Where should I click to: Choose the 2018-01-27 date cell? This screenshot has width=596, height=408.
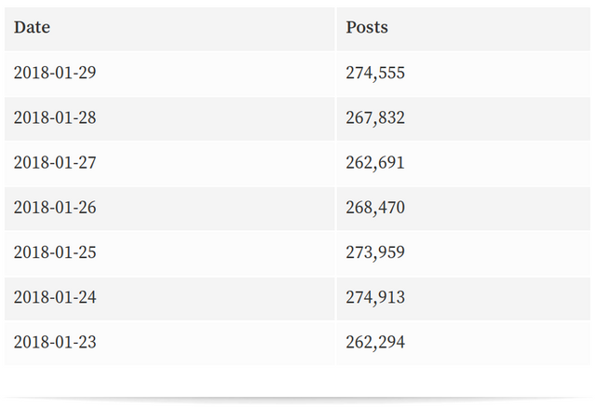(x=55, y=162)
